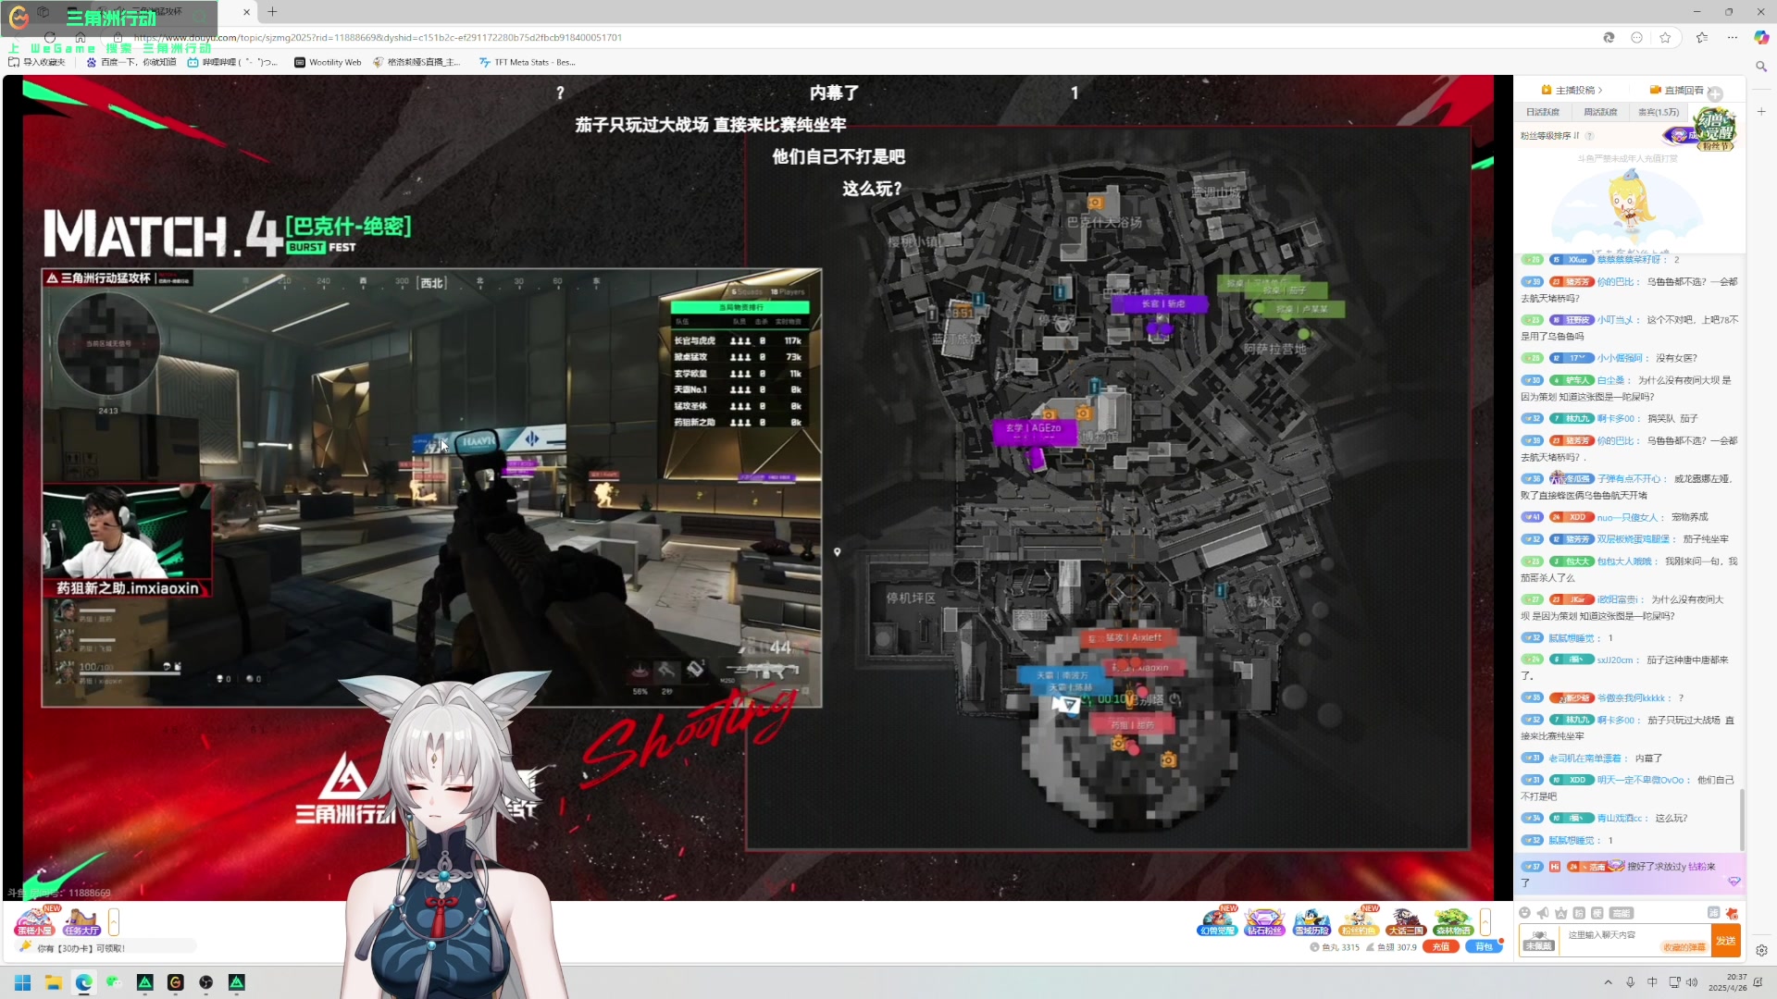Click the Edge browser taskbar icon
Screen dimensions: 1777x999
coord(84,982)
